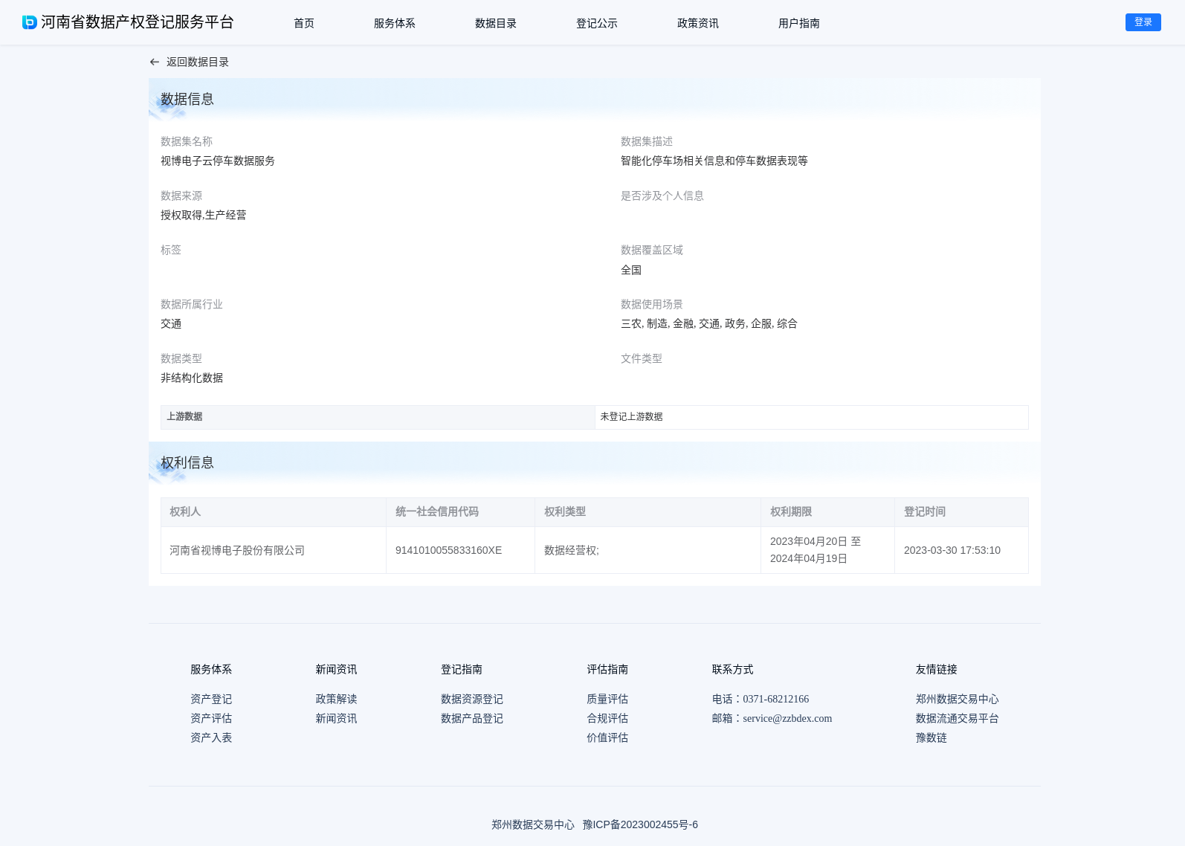Select the rights holder 河南省视博电子股份有限公司

pyautogui.click(x=237, y=550)
